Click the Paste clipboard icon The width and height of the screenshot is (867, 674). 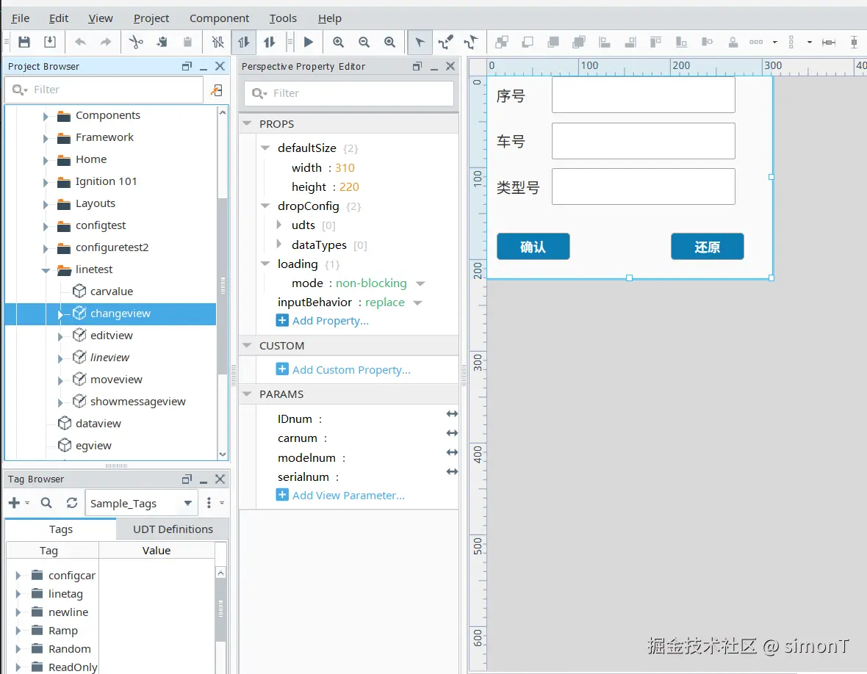tap(187, 42)
